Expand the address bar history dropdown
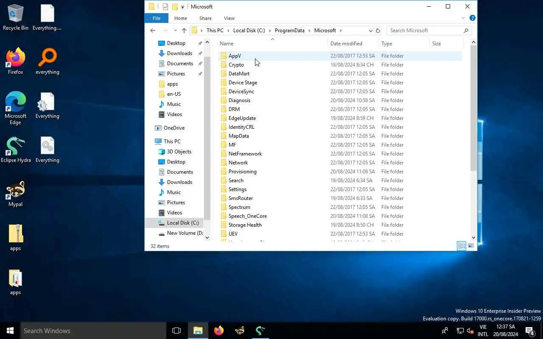The image size is (543, 339). 370,31
